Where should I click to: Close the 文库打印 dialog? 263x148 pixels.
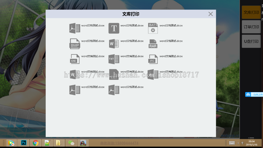pos(210,14)
